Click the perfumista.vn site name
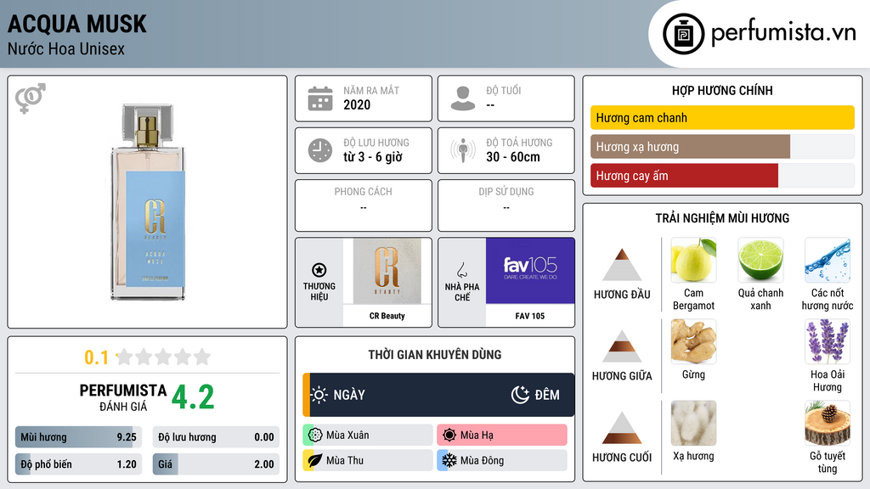Image resolution: width=870 pixels, height=489 pixels. (x=783, y=32)
